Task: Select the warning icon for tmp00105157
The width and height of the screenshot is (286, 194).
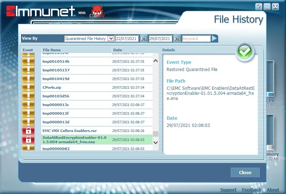Action: pos(28,70)
